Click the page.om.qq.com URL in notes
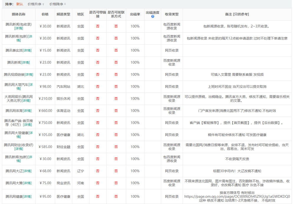The width and height of the screenshot is (295, 204). coord(237,196)
